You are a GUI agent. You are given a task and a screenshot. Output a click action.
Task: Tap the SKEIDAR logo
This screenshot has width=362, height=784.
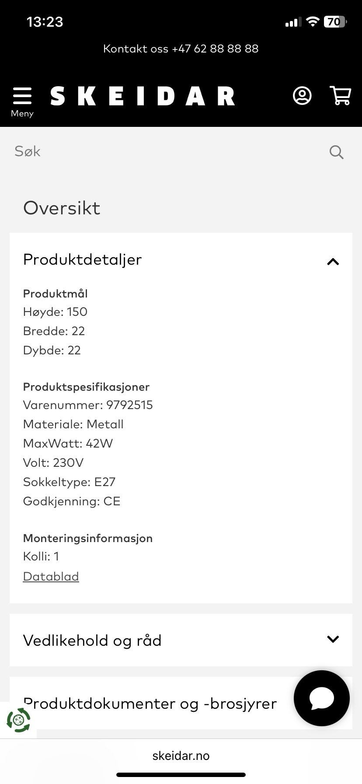click(x=143, y=96)
